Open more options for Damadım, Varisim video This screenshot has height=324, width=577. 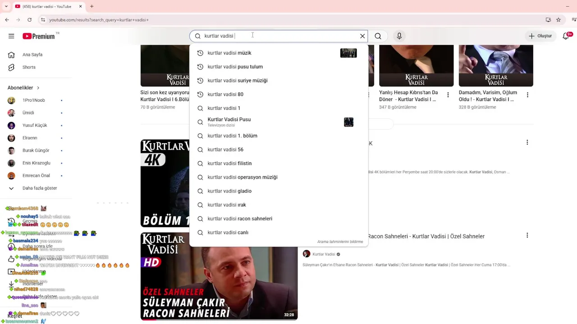(x=527, y=95)
